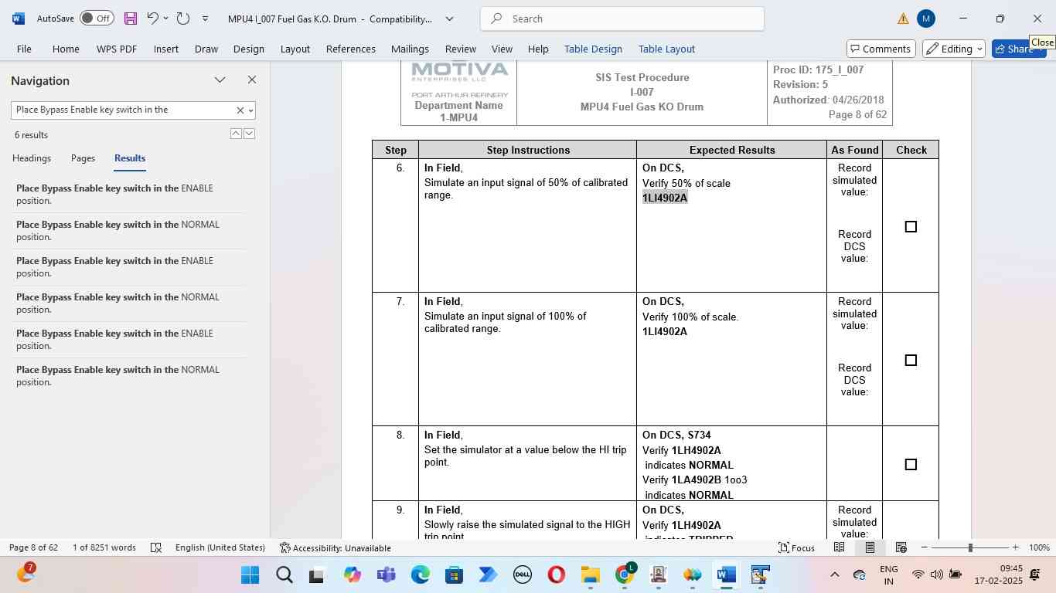
Task: Open the Draw tab
Action: tap(206, 49)
